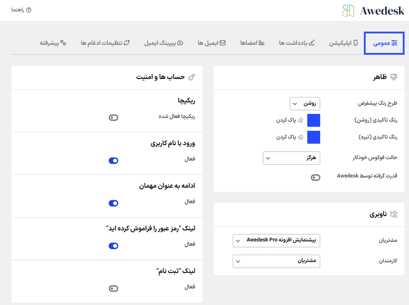The image size is (409, 305).
Task: Open the طرح رنگ پیشفرض dropdown
Action: coord(305,104)
